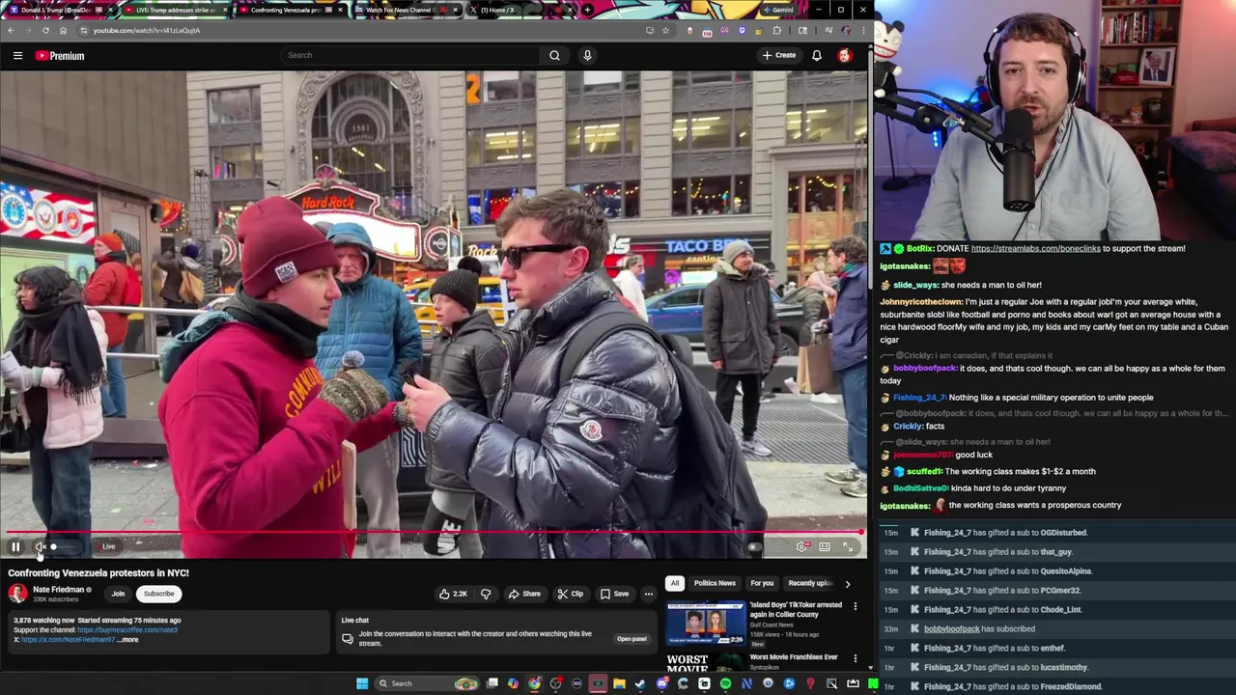Show more filter chips with arrow

pyautogui.click(x=848, y=583)
